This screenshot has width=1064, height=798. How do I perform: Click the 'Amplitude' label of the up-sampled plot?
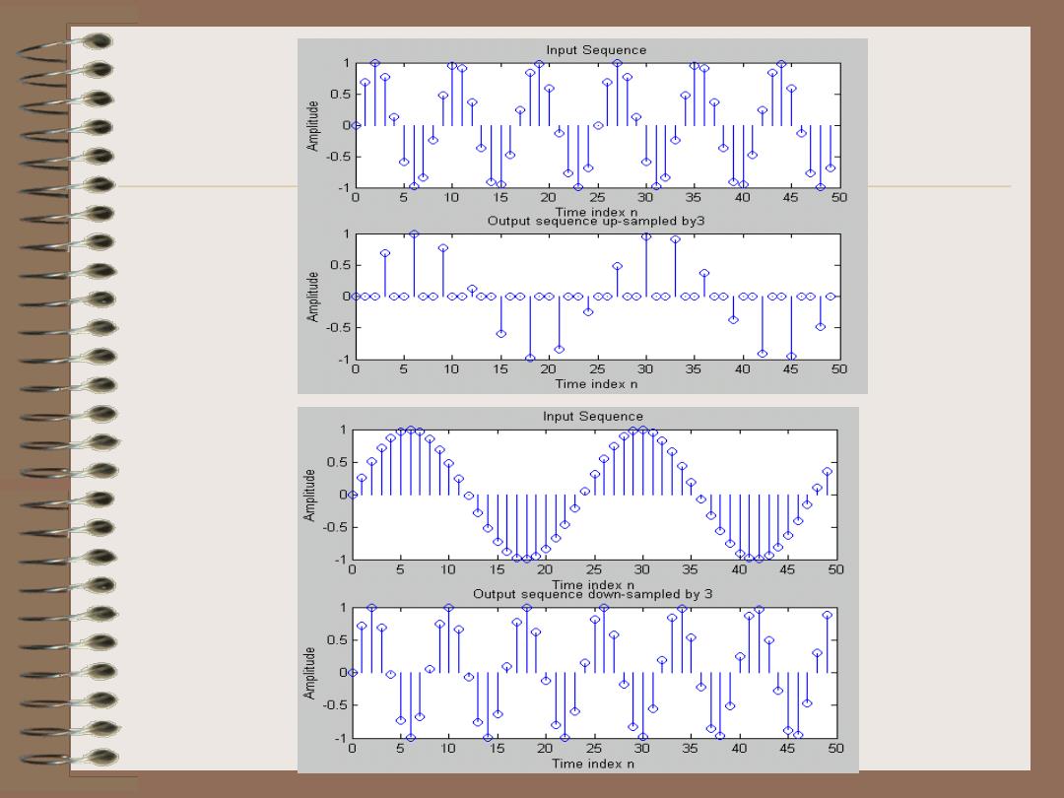[x=312, y=297]
